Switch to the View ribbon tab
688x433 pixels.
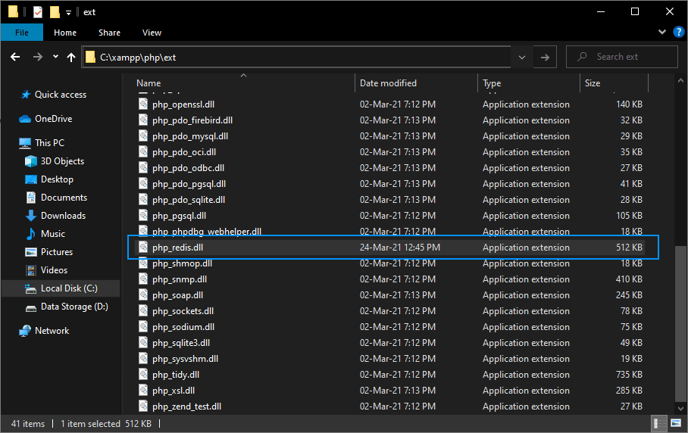152,33
